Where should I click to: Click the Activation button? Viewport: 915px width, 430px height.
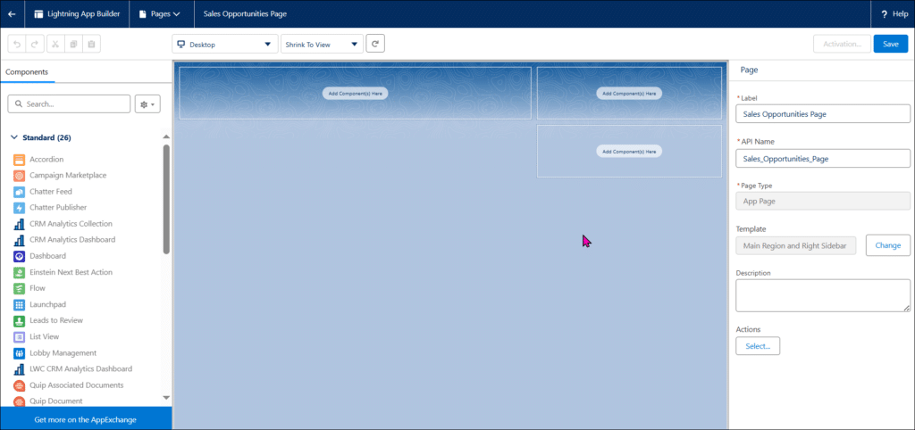tap(842, 44)
